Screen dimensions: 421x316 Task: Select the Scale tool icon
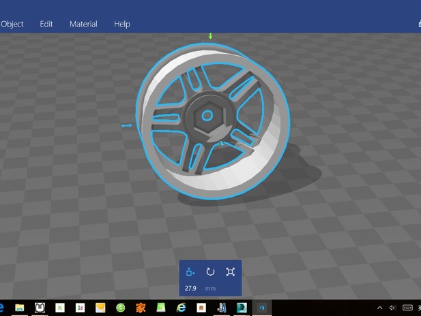coord(231,272)
